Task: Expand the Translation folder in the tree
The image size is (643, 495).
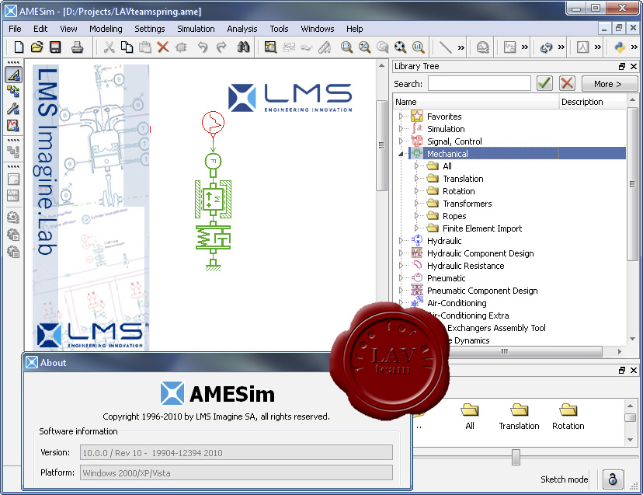Action: tap(417, 179)
